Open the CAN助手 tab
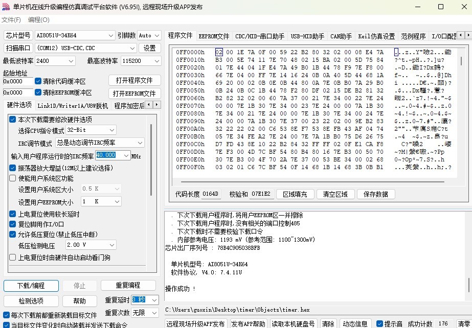This screenshot has height=328, width=472. [x=341, y=36]
